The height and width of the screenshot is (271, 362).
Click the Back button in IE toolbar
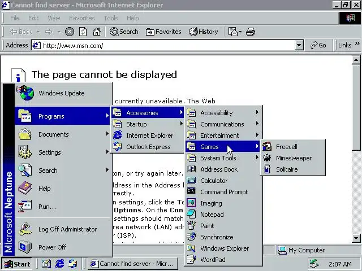pyautogui.click(x=21, y=32)
